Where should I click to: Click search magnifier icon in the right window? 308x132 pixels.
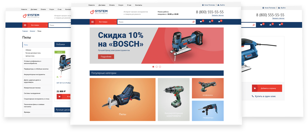coord(254,25)
